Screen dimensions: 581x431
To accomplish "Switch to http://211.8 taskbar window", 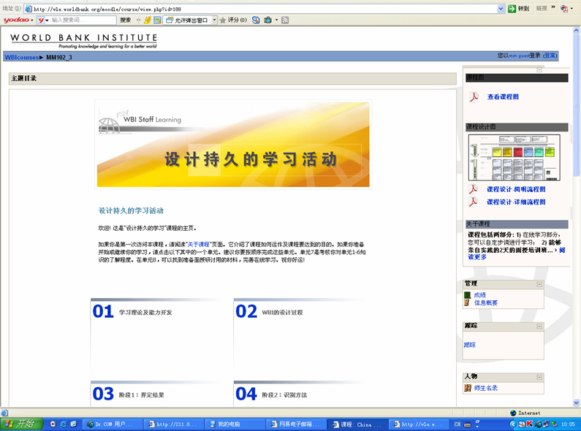I will pos(174,424).
